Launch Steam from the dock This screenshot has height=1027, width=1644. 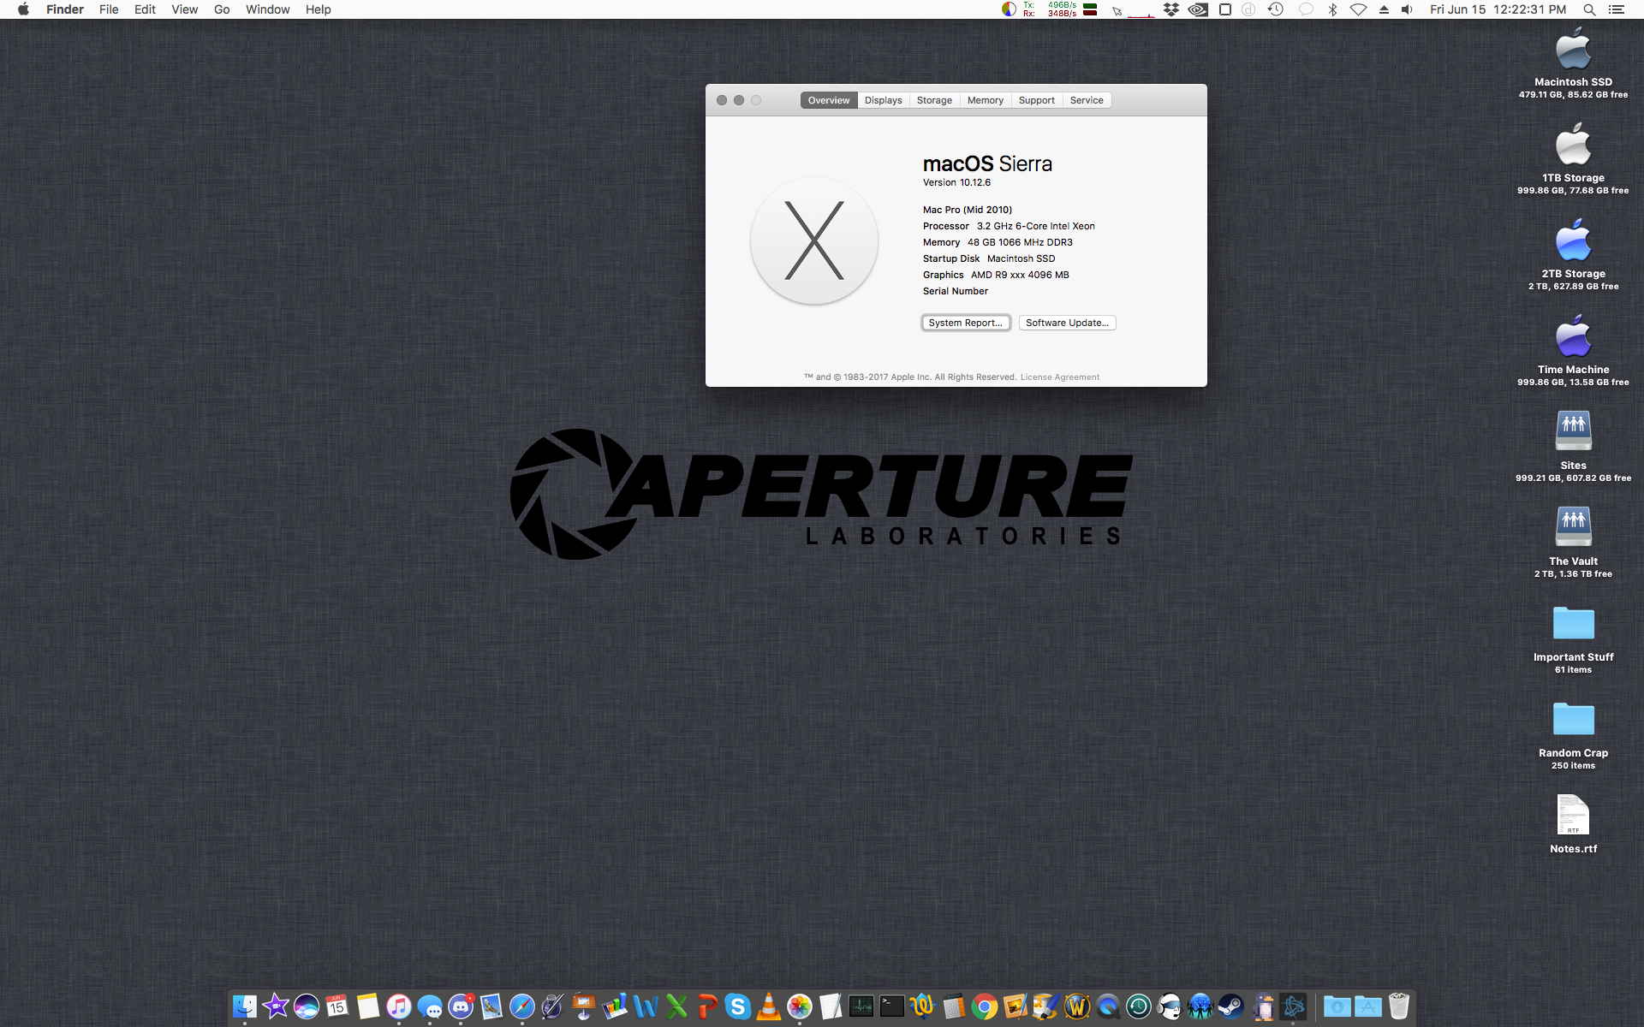tap(1231, 1007)
